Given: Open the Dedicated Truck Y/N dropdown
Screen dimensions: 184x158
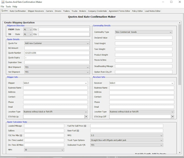Looking at the screenshot, I should pyautogui.click(x=127, y=145).
